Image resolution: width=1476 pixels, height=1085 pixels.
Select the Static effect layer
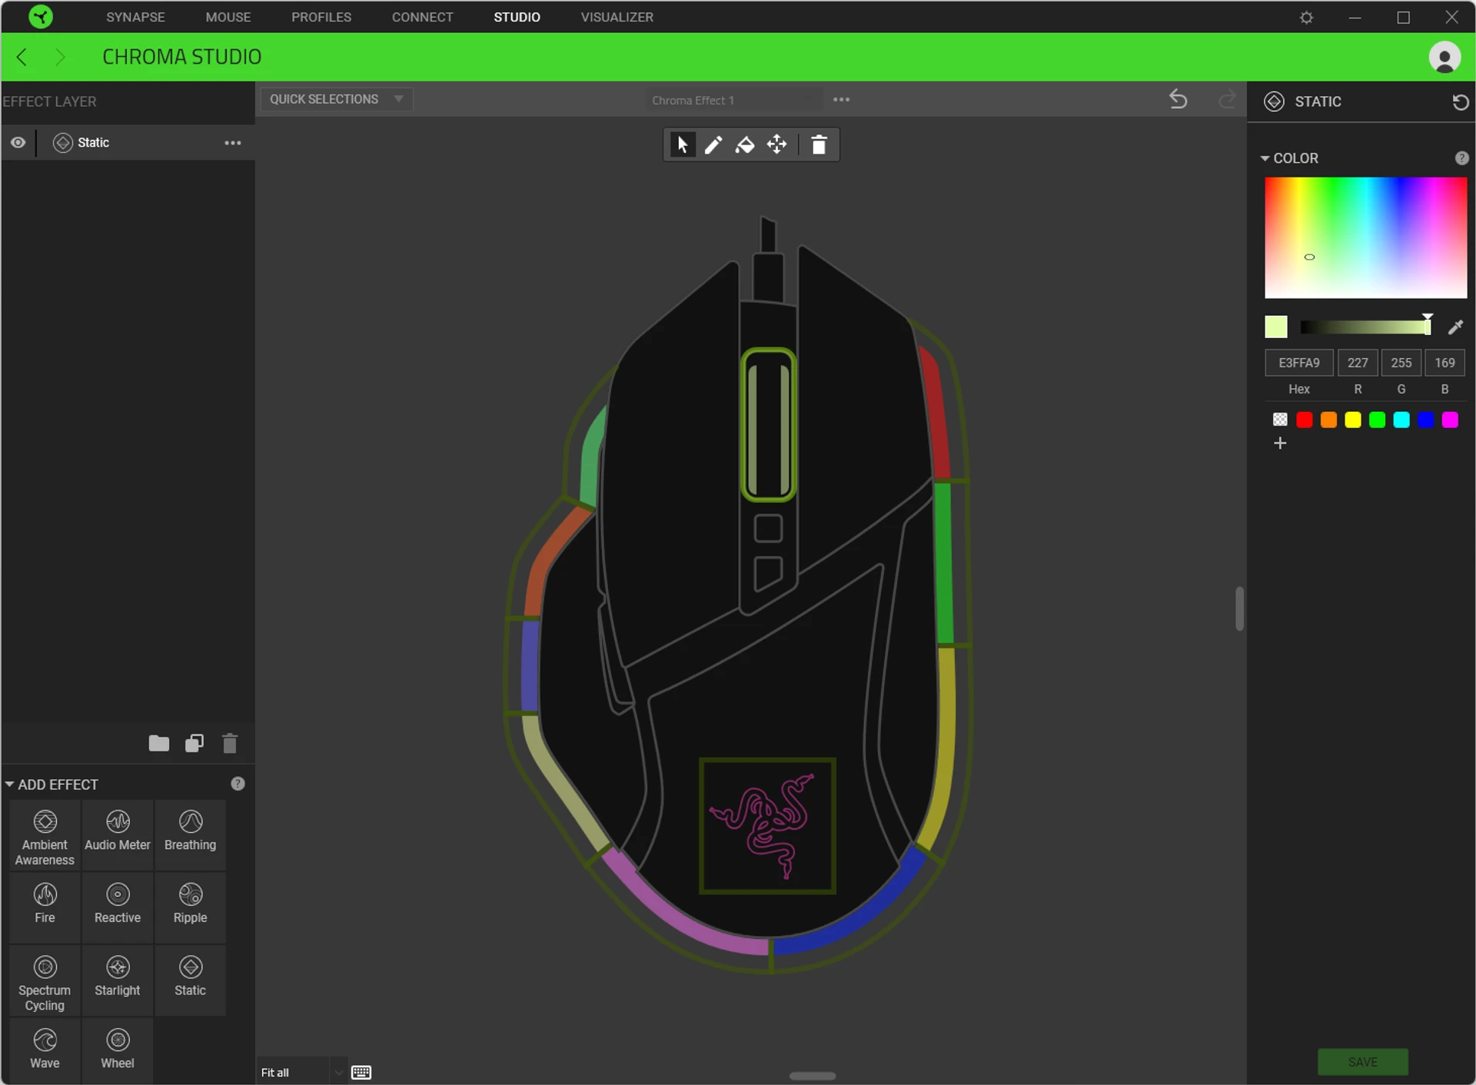pyautogui.click(x=128, y=143)
